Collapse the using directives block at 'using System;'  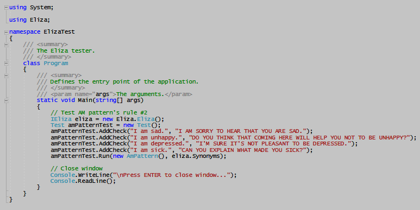point(6,8)
